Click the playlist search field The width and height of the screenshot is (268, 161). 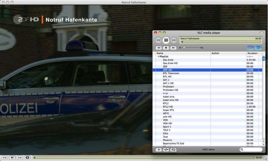click(251, 150)
